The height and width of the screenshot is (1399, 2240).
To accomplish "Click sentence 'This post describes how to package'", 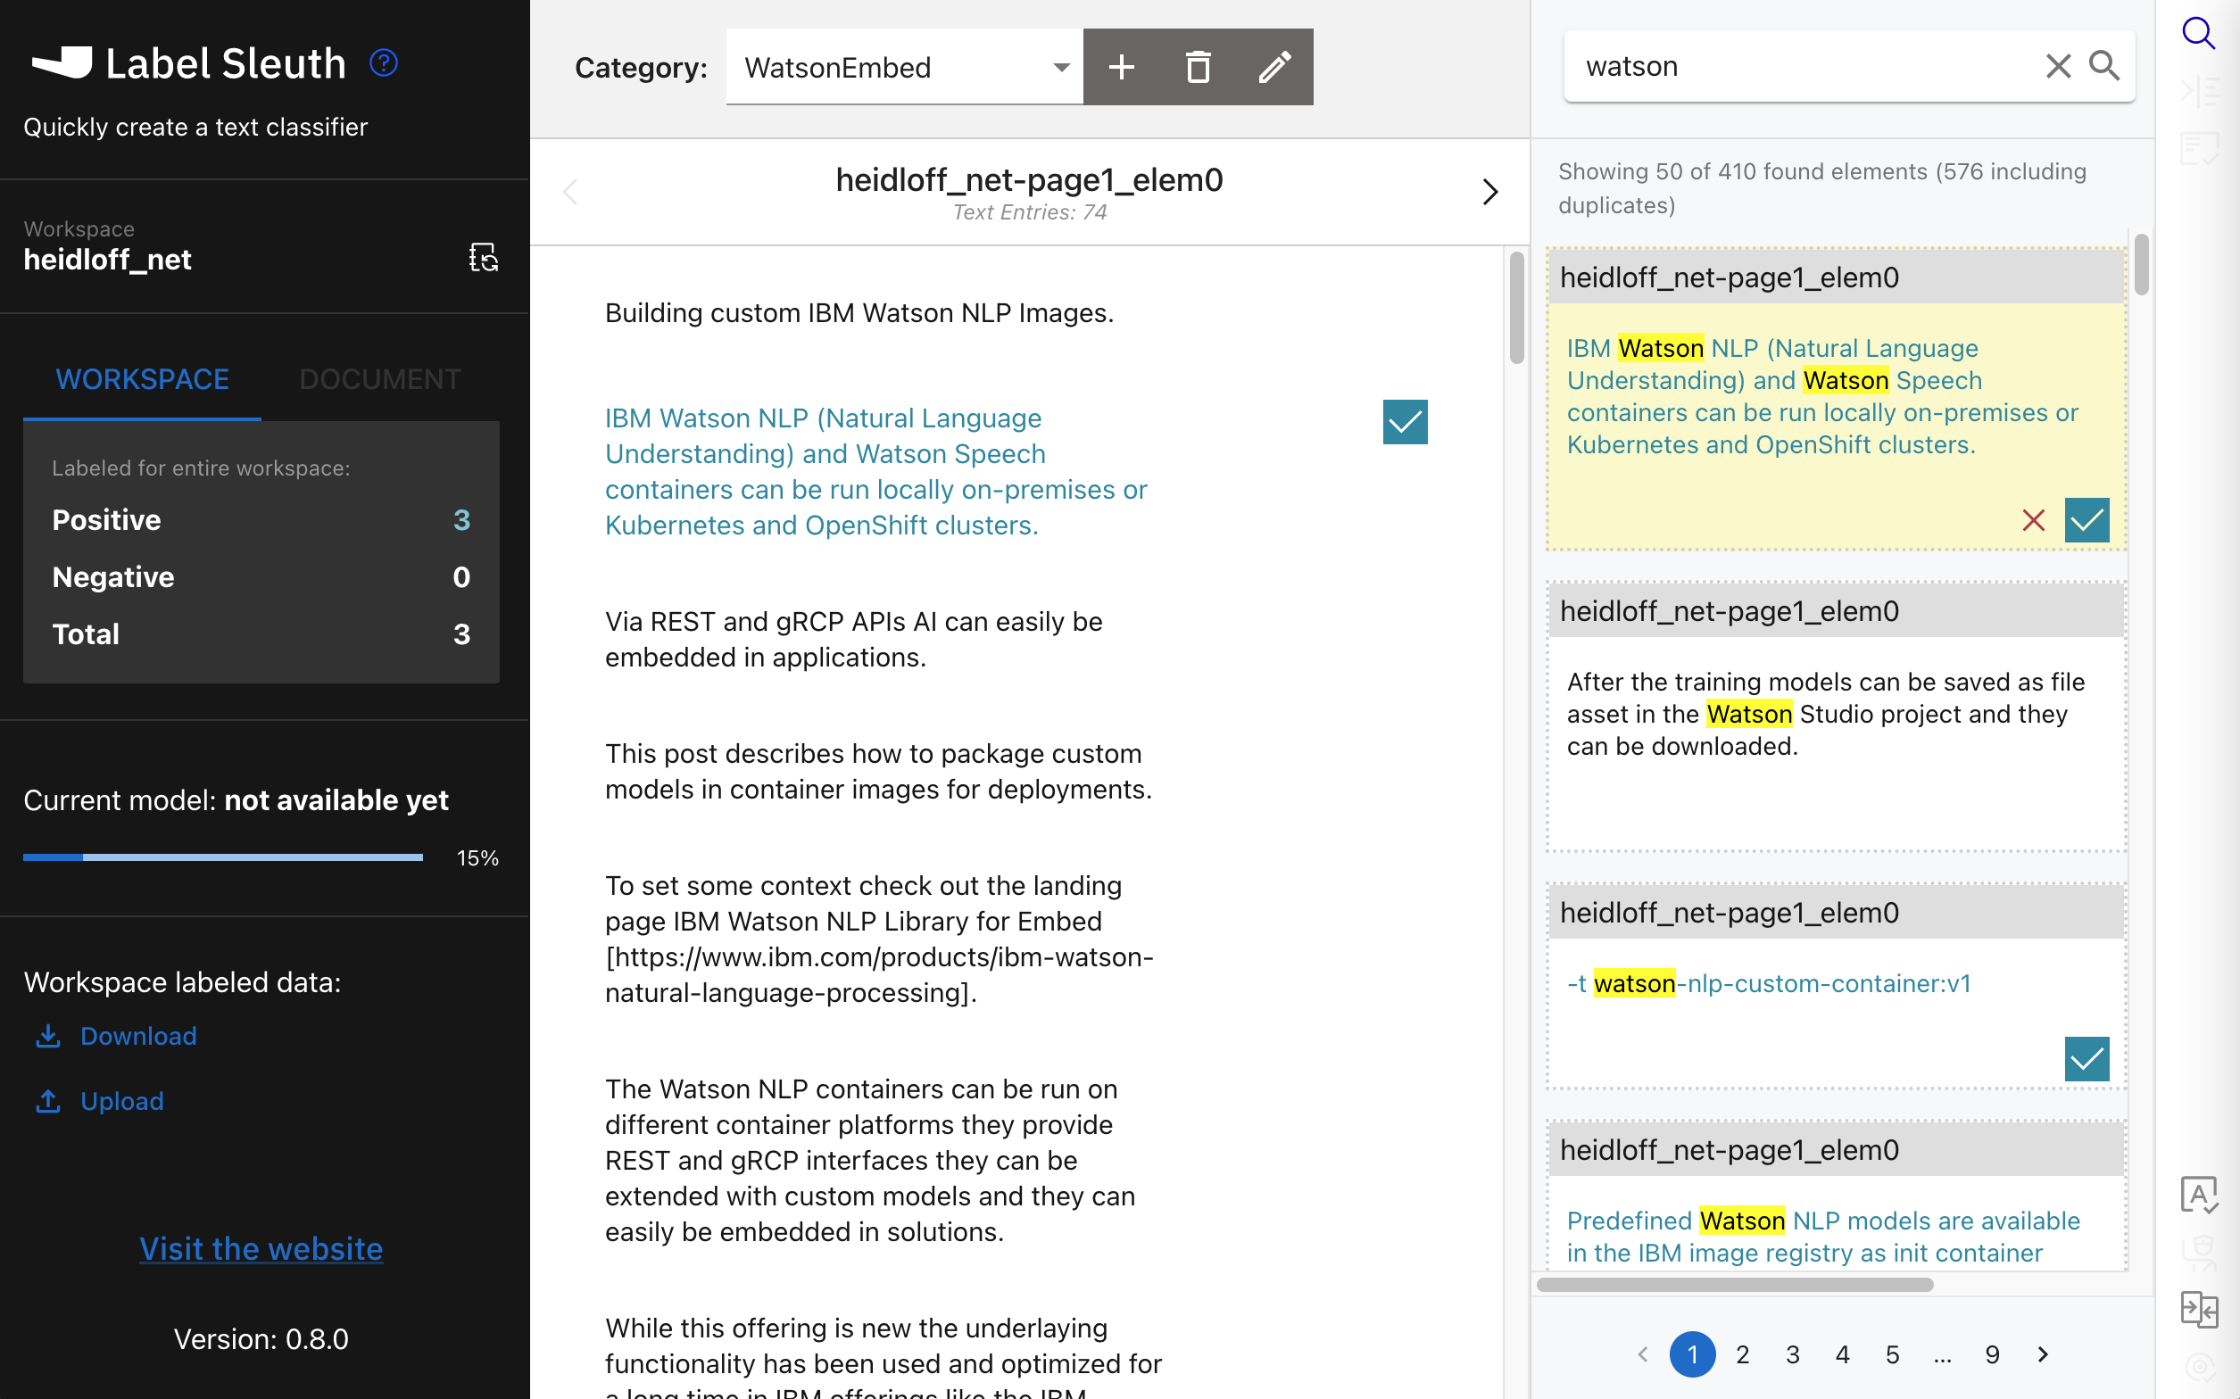I will (878, 771).
